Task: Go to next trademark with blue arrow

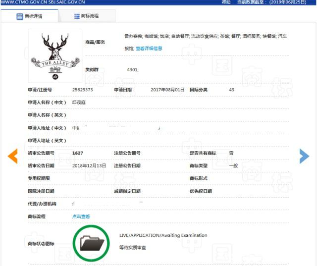Action: [x=304, y=156]
